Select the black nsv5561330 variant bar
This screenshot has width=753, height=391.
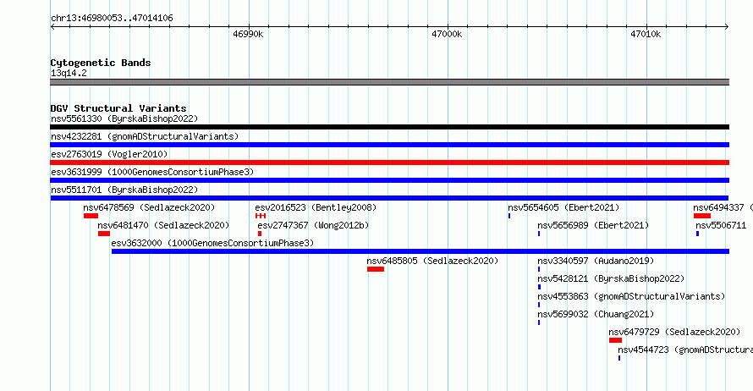[389, 127]
